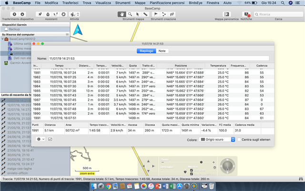Open the trip planner rocket assistant icon
Image resolution: width=305 pixels, height=191 pixels.
40,14
